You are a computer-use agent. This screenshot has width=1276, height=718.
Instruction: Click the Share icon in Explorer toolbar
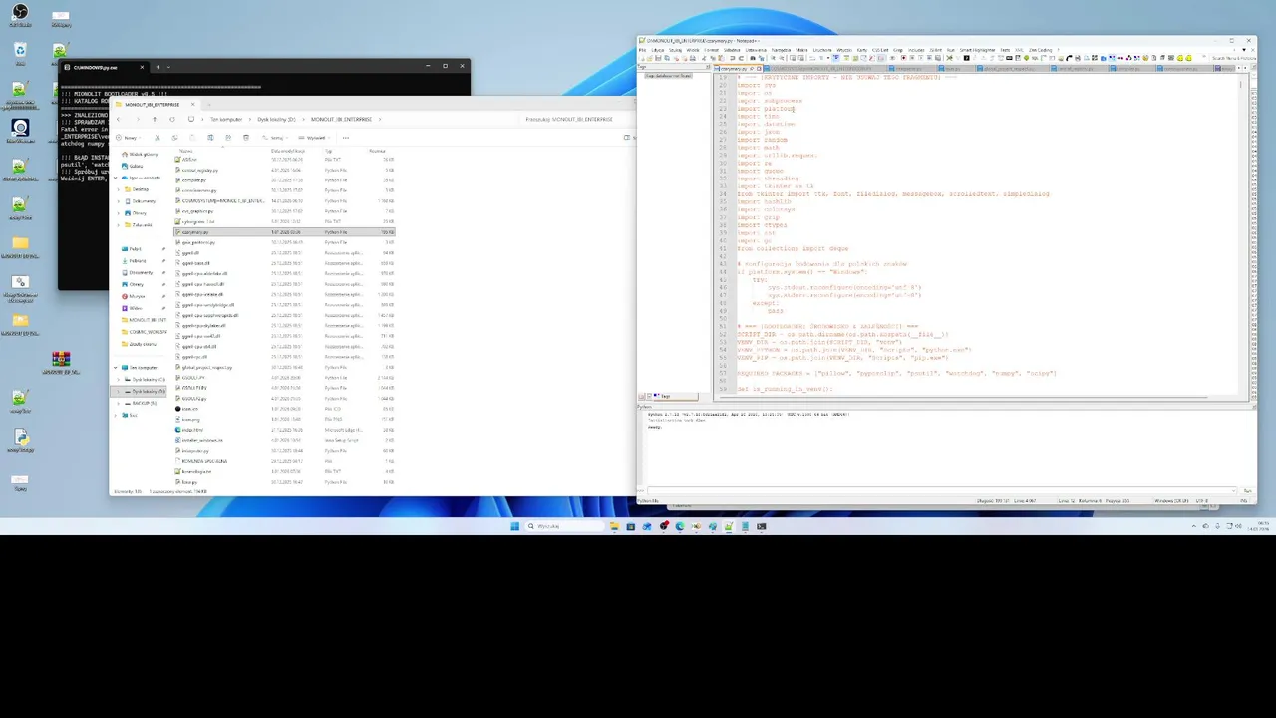(x=228, y=138)
